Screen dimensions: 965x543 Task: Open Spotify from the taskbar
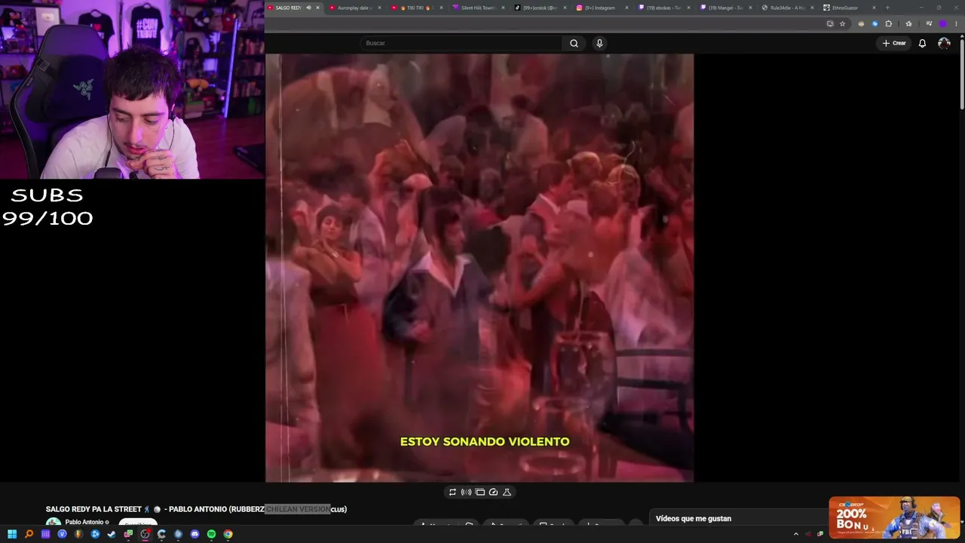coord(211,534)
